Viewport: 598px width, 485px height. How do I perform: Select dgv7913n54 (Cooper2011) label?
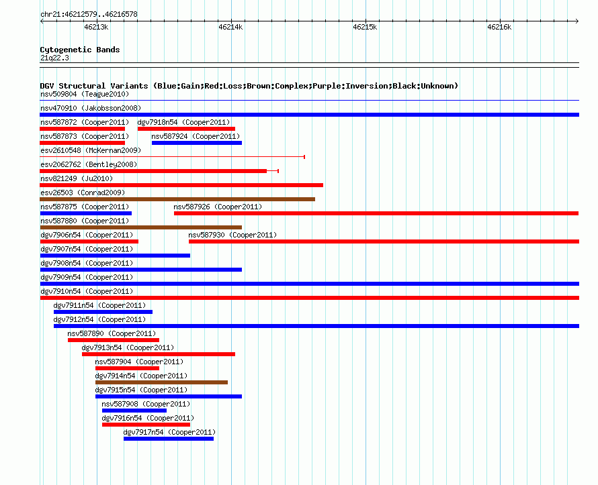[x=128, y=347]
